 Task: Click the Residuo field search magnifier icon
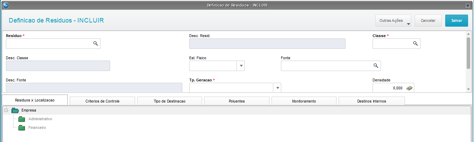point(95,44)
